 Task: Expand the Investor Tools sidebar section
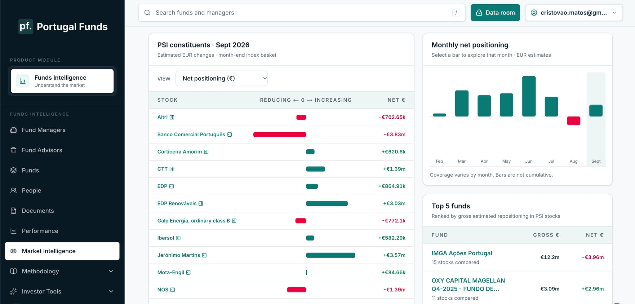(x=62, y=291)
